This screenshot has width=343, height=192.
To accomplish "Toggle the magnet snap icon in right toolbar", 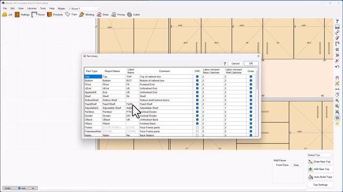I will (337, 78).
